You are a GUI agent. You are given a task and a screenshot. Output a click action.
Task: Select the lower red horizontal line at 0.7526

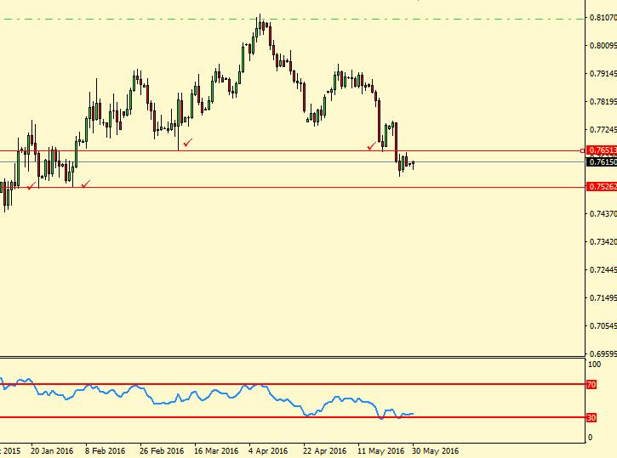291,187
